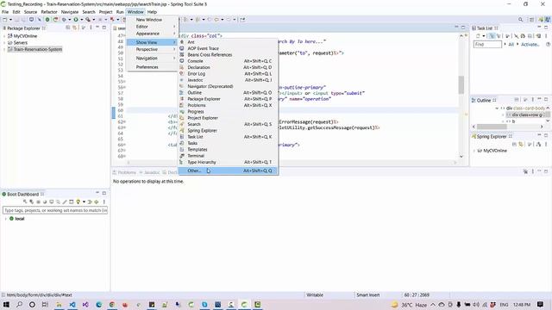The image size is (552, 310).
Task: Click Open Perspective icon at top right
Action: (x=532, y=20)
